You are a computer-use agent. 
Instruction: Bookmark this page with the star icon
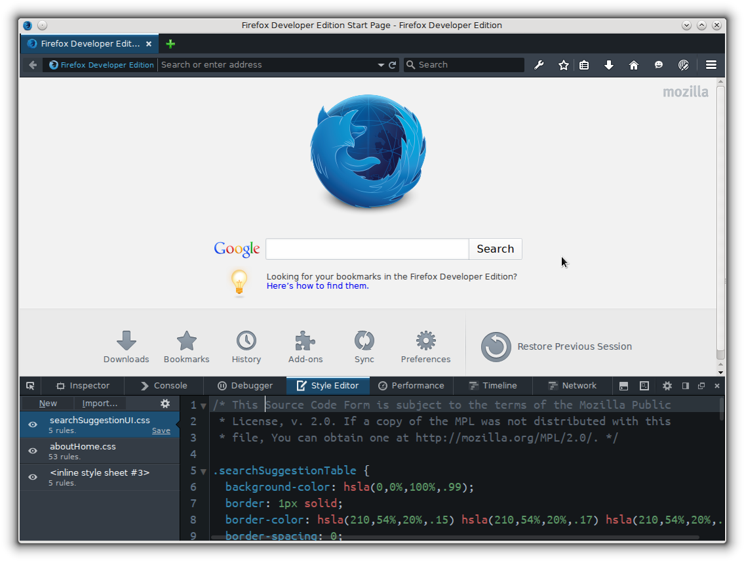click(563, 65)
